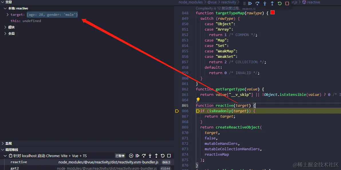Image resolution: width=341 pixels, height=170 pixels.
Task: Click targetTypeMap function name on line 848
Action: 230,13
